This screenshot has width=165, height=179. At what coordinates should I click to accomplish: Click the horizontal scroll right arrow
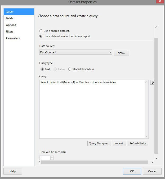coord(152,162)
